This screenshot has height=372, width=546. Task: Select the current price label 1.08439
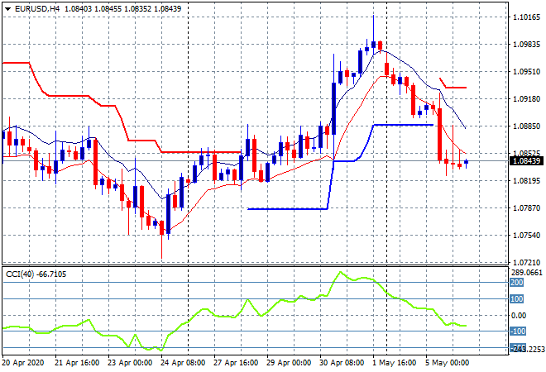(x=526, y=160)
